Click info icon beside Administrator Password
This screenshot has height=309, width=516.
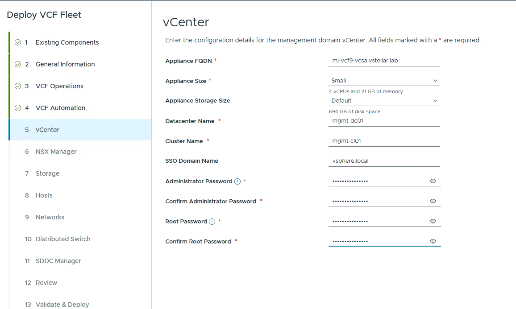pos(237,181)
